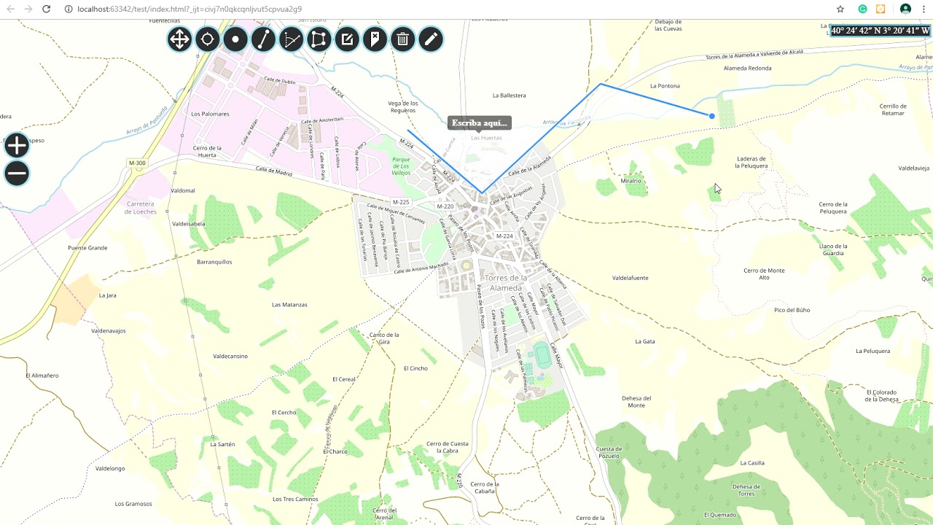The width and height of the screenshot is (933, 525).
Task: Click the 'Valdelafuente' place label
Action: pyautogui.click(x=630, y=278)
